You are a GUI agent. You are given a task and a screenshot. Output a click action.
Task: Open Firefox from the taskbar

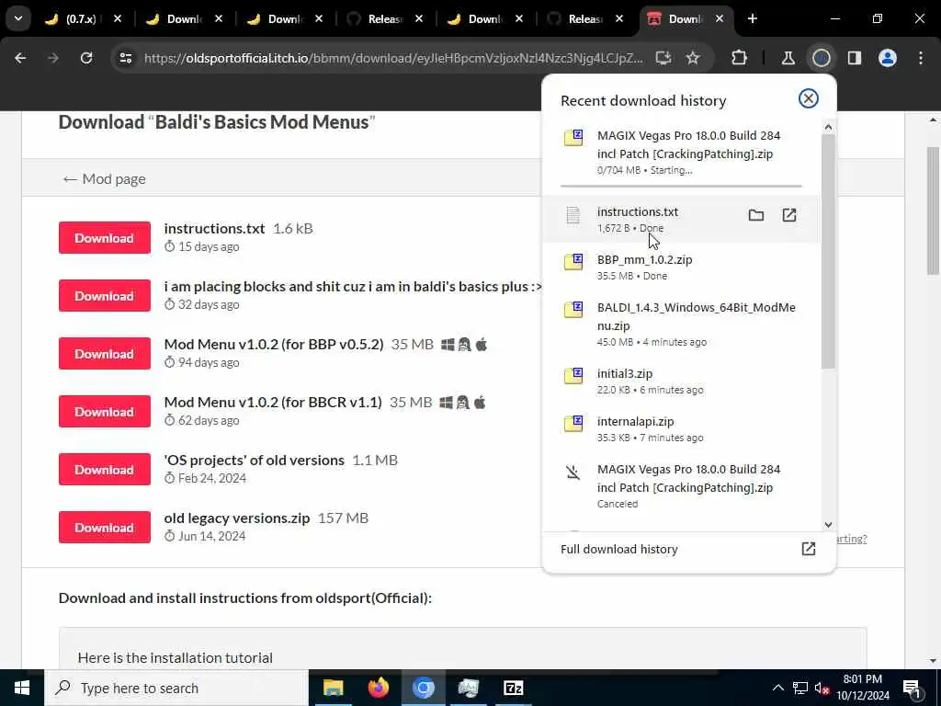(378, 688)
